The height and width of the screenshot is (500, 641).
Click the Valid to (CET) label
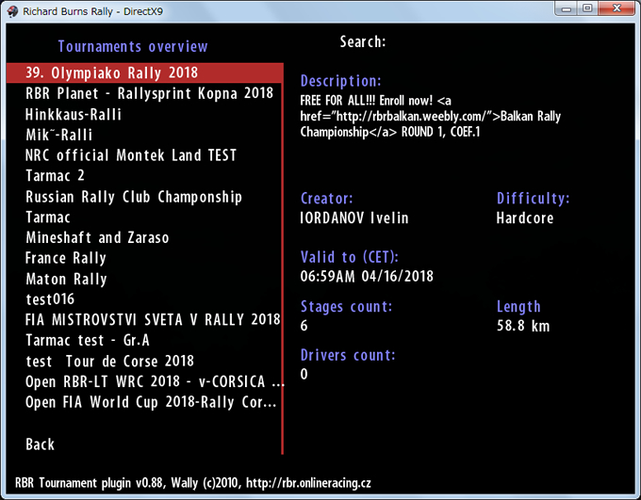pos(349,257)
